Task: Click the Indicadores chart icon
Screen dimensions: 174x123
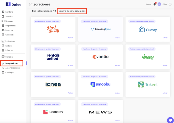Action: pos(3,41)
